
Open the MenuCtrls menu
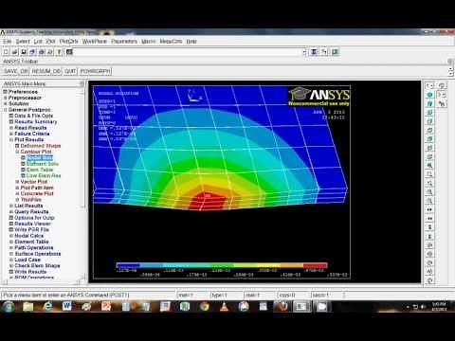[171, 42]
